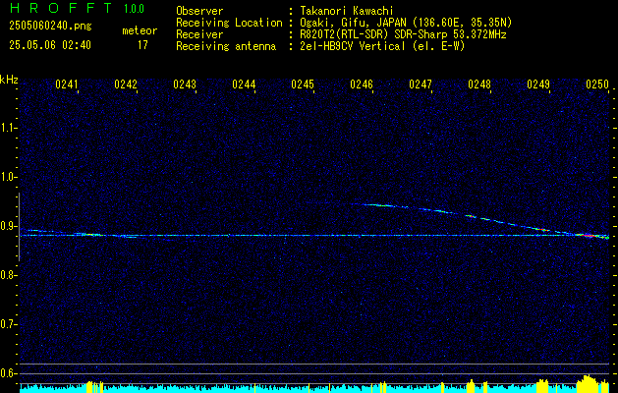The height and width of the screenshot is (393, 618).
Task: Select the file name 2505060240.png
Action: click(50, 26)
